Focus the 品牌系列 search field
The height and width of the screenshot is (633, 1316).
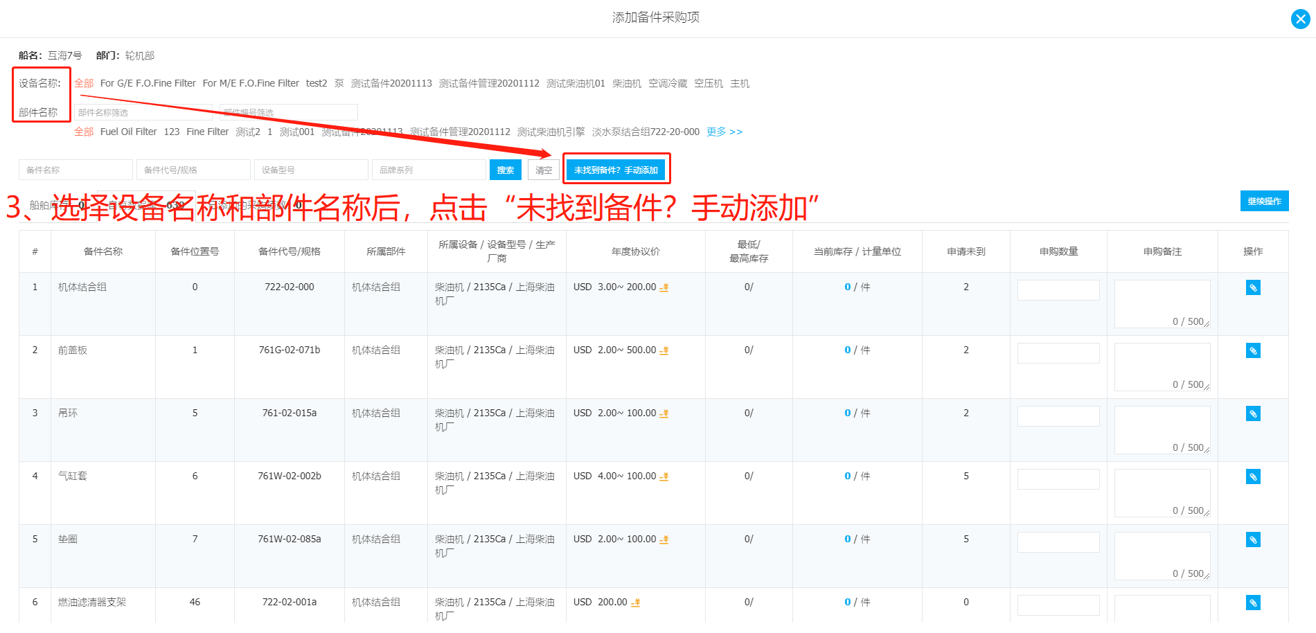429,170
